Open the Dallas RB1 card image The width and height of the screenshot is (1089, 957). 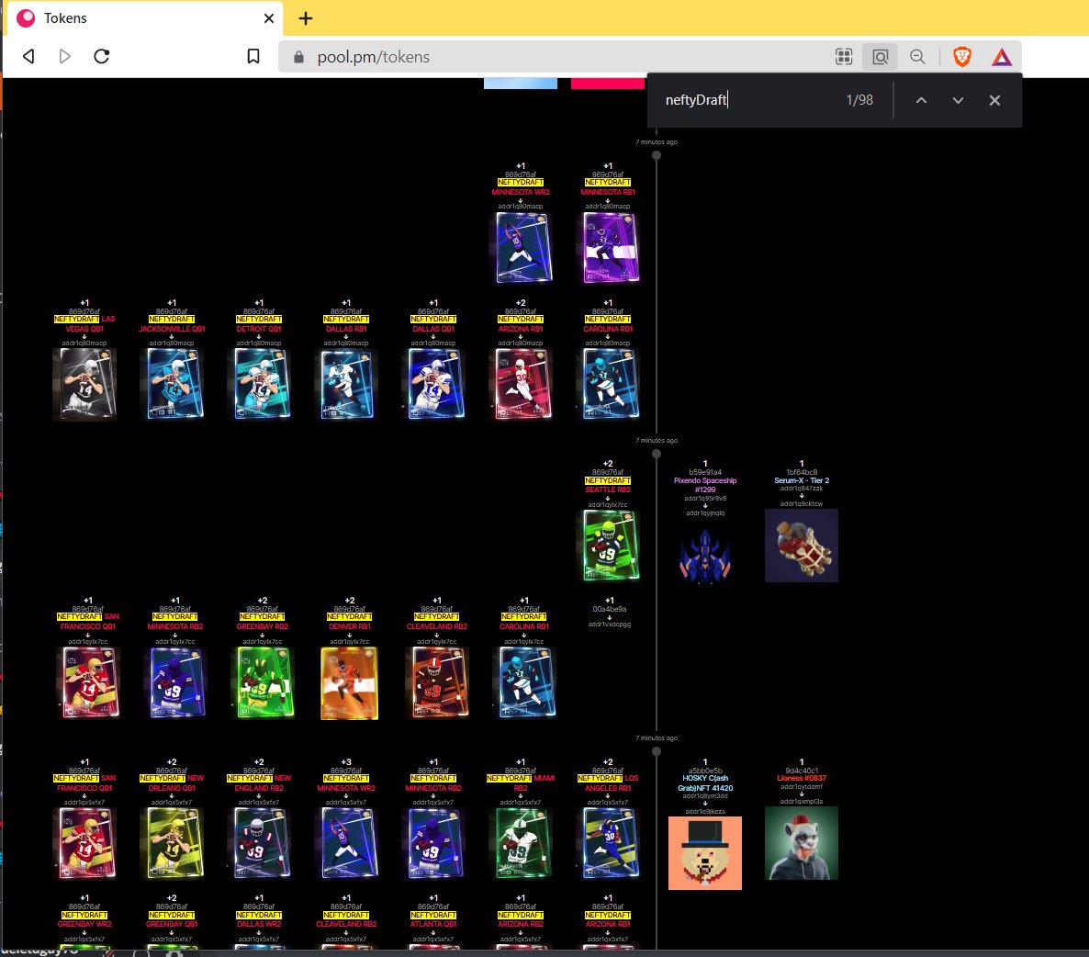pos(346,384)
